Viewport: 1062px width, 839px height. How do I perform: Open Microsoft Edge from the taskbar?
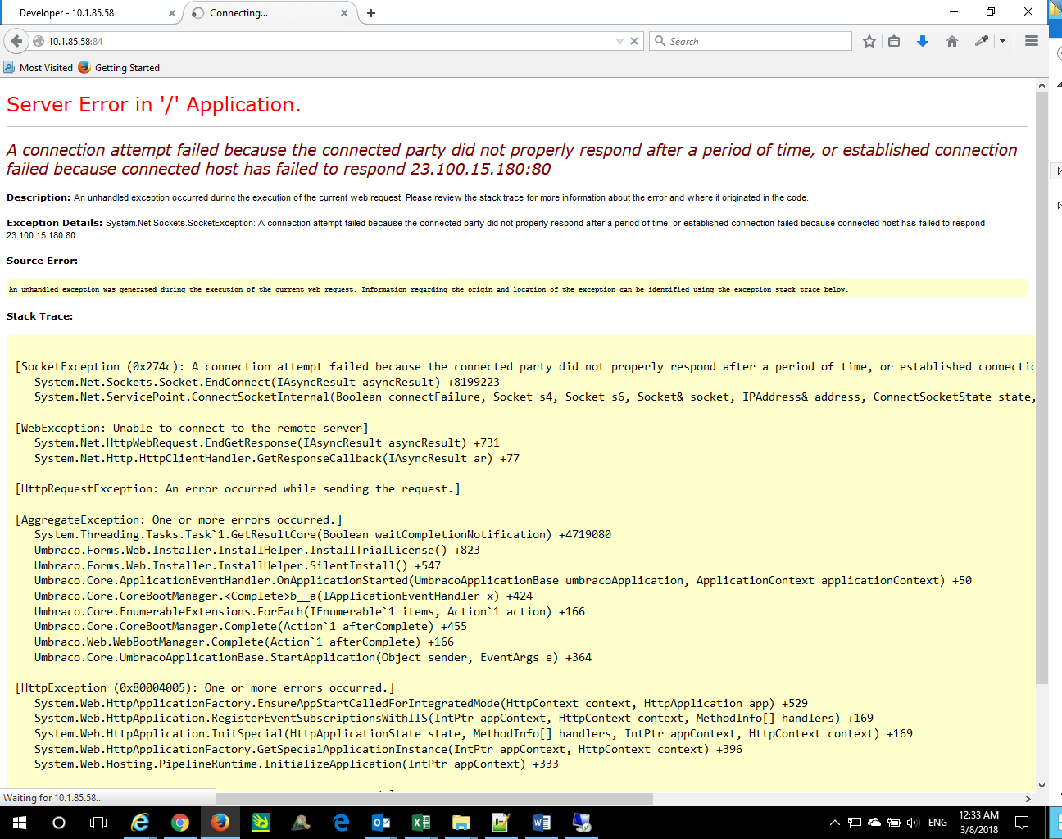tap(341, 823)
